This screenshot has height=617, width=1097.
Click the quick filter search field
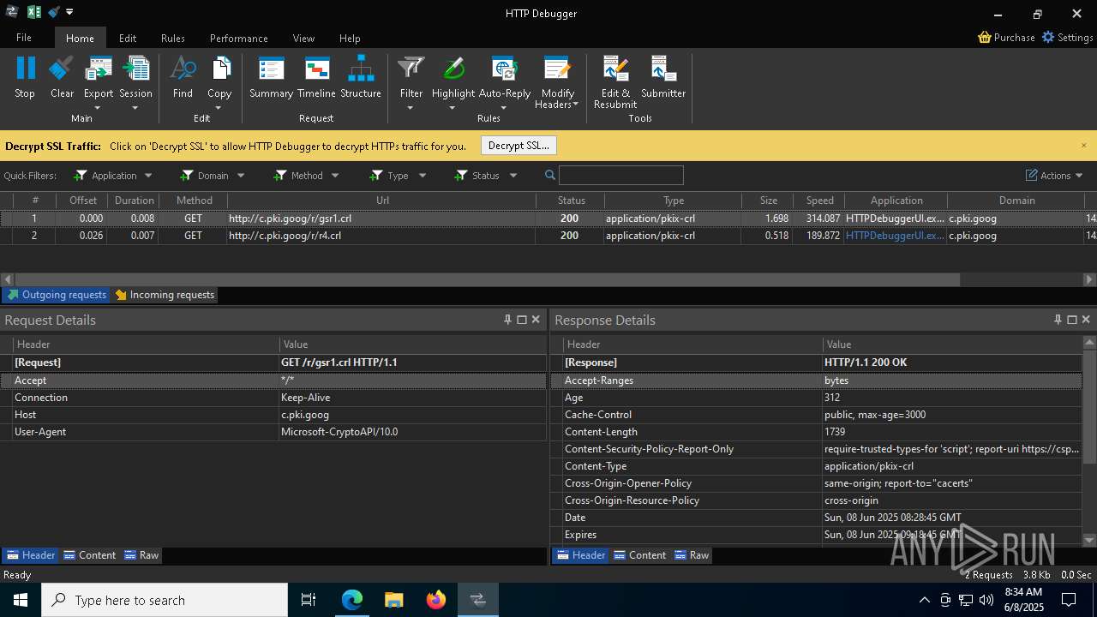621,176
